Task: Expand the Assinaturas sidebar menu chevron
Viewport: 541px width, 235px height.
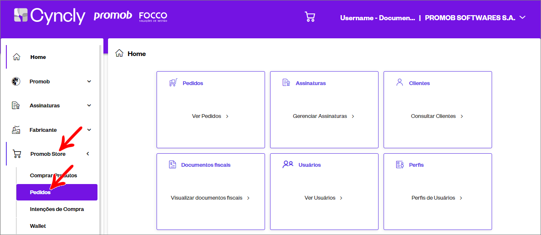Action: coord(89,106)
